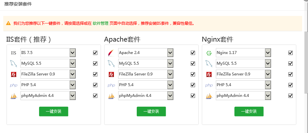Uncheck FileZilla Server in the IIS suite
308x133 pixels.
click(95, 74)
